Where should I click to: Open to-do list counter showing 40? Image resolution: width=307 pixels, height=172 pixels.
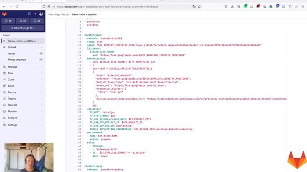click(37, 21)
